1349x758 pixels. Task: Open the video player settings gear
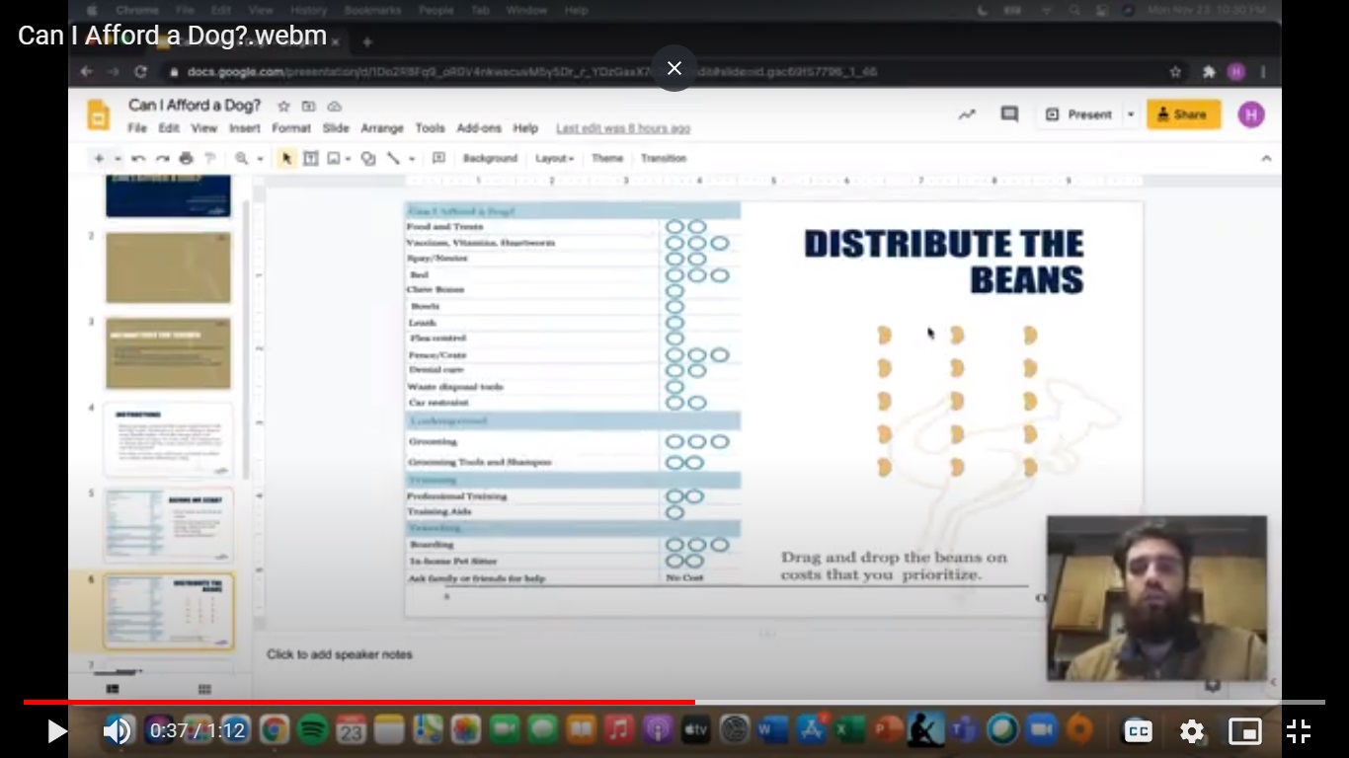pyautogui.click(x=1192, y=731)
